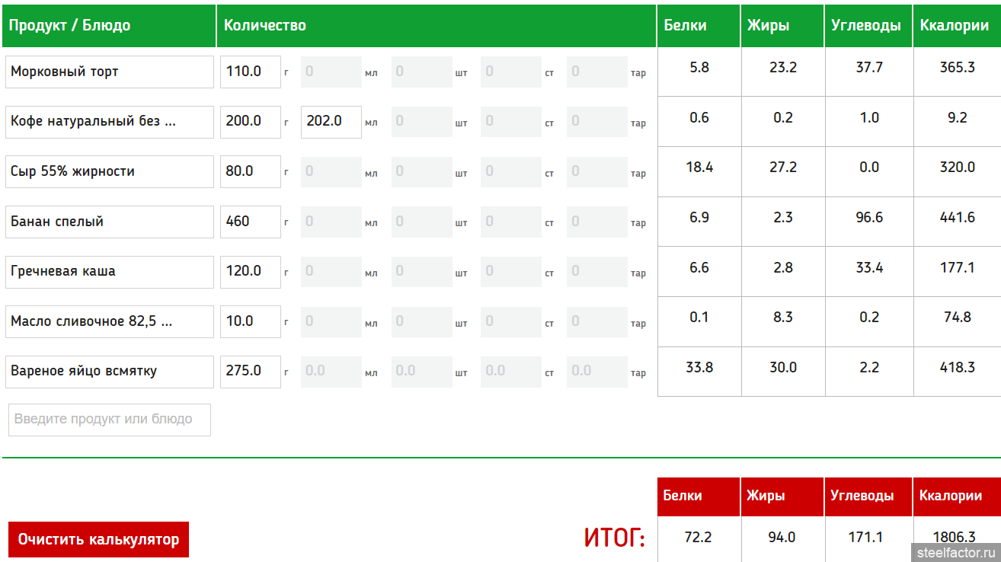Click the ИТОГ label
This screenshot has width=1001, height=562.
615,538
